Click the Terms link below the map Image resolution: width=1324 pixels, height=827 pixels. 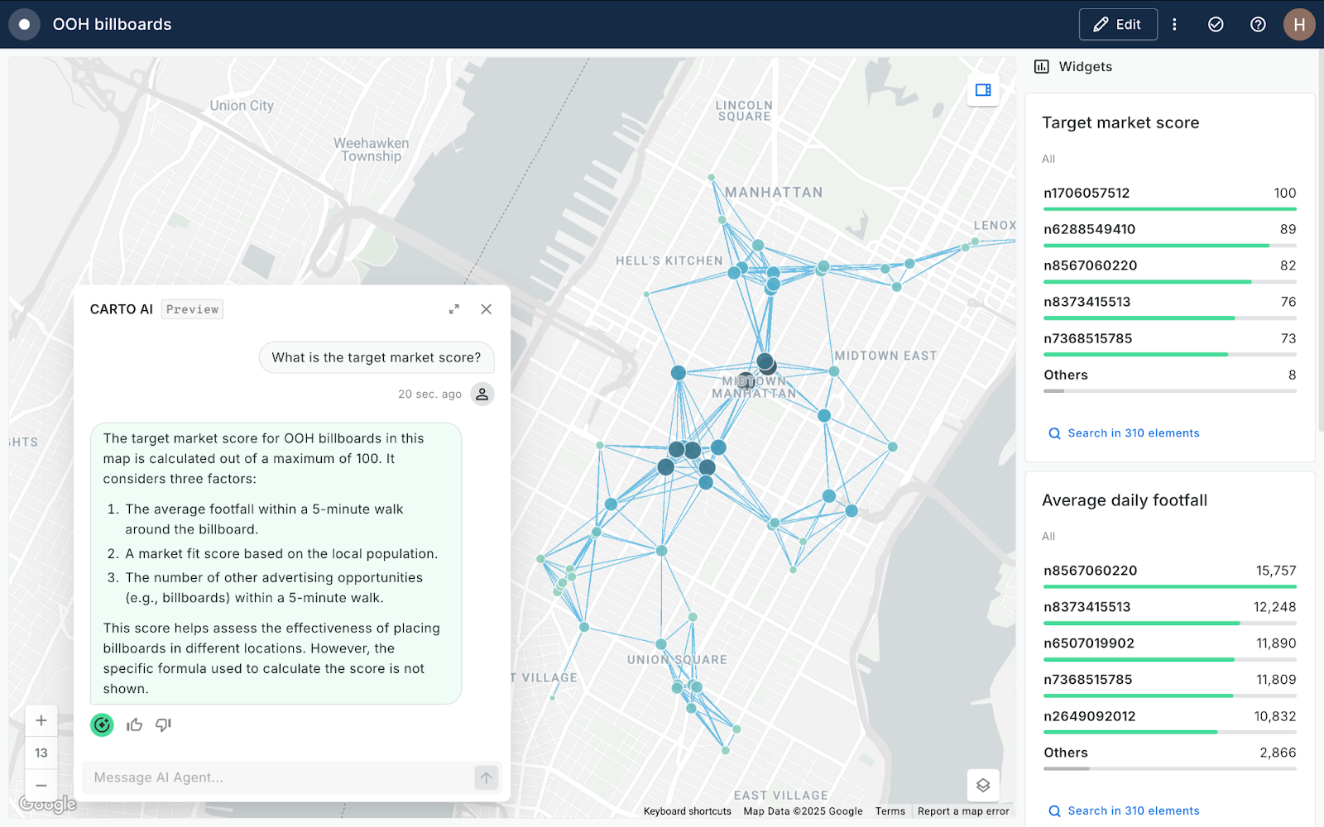click(890, 811)
